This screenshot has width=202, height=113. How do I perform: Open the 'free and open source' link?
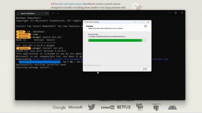click(x=71, y=4)
